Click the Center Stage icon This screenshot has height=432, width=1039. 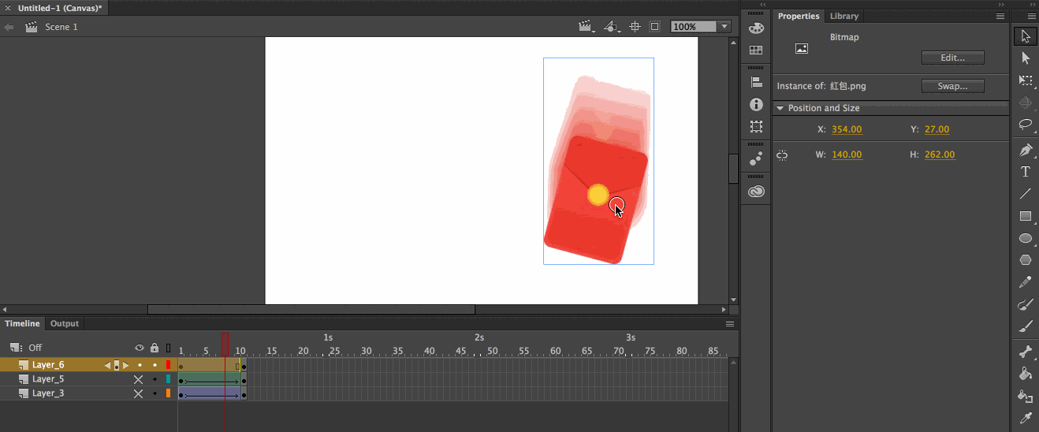pos(634,27)
